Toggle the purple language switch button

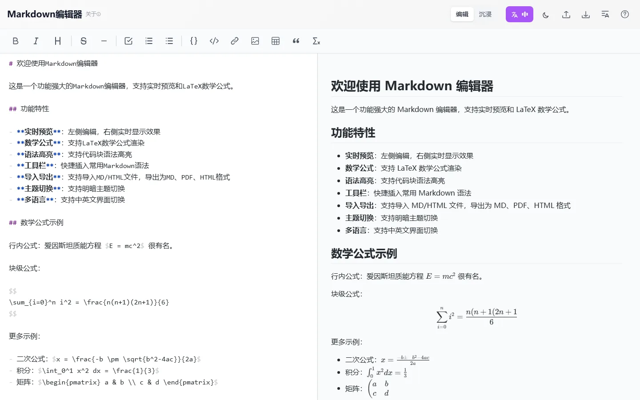pos(520,14)
